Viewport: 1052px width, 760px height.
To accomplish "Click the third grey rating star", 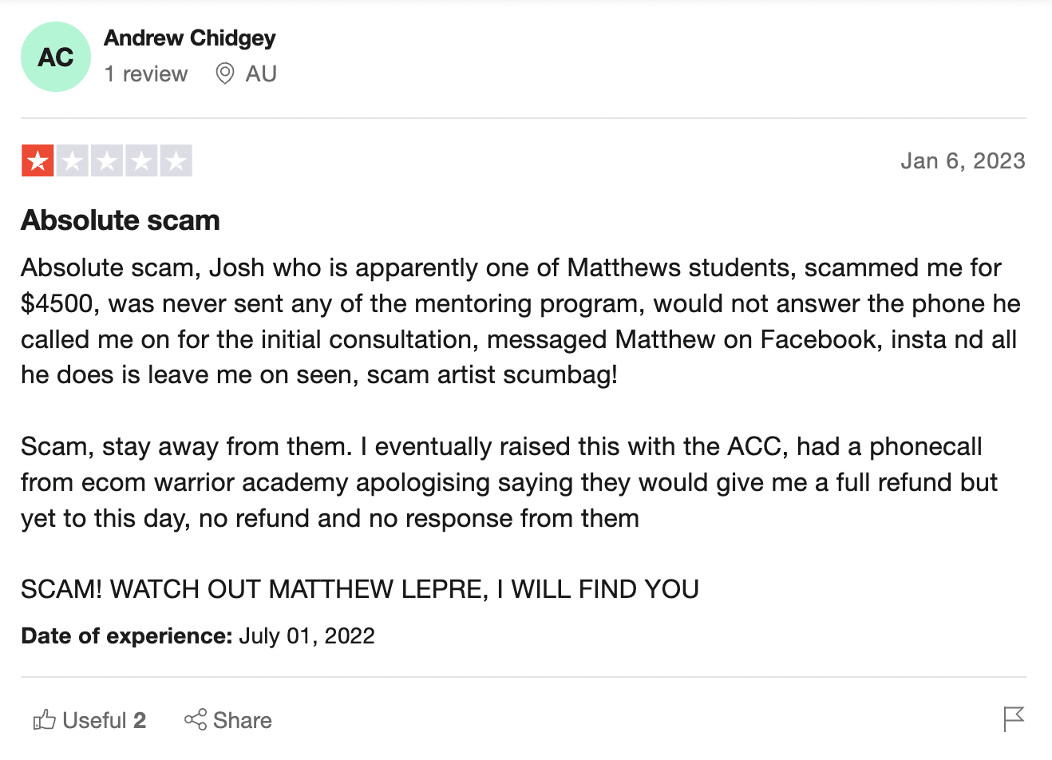I will point(107,160).
